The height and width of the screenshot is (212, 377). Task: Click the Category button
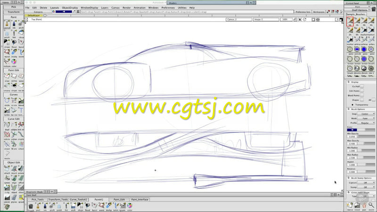(38, 12)
